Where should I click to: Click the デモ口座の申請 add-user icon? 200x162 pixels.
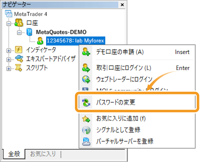86,52
